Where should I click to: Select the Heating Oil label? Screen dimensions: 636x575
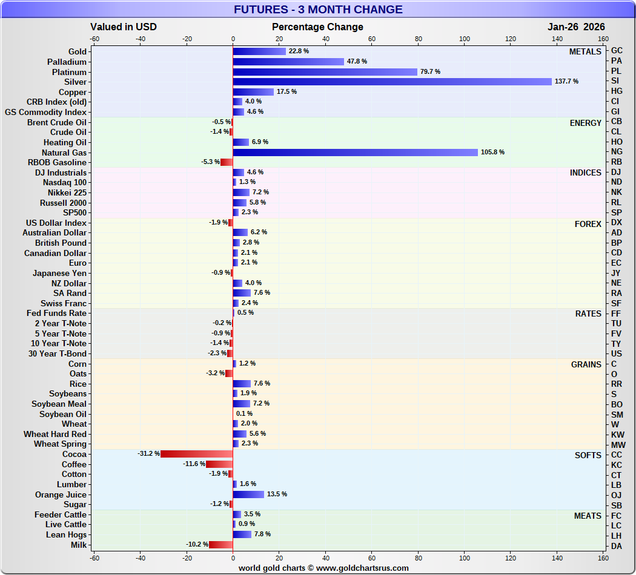point(65,142)
